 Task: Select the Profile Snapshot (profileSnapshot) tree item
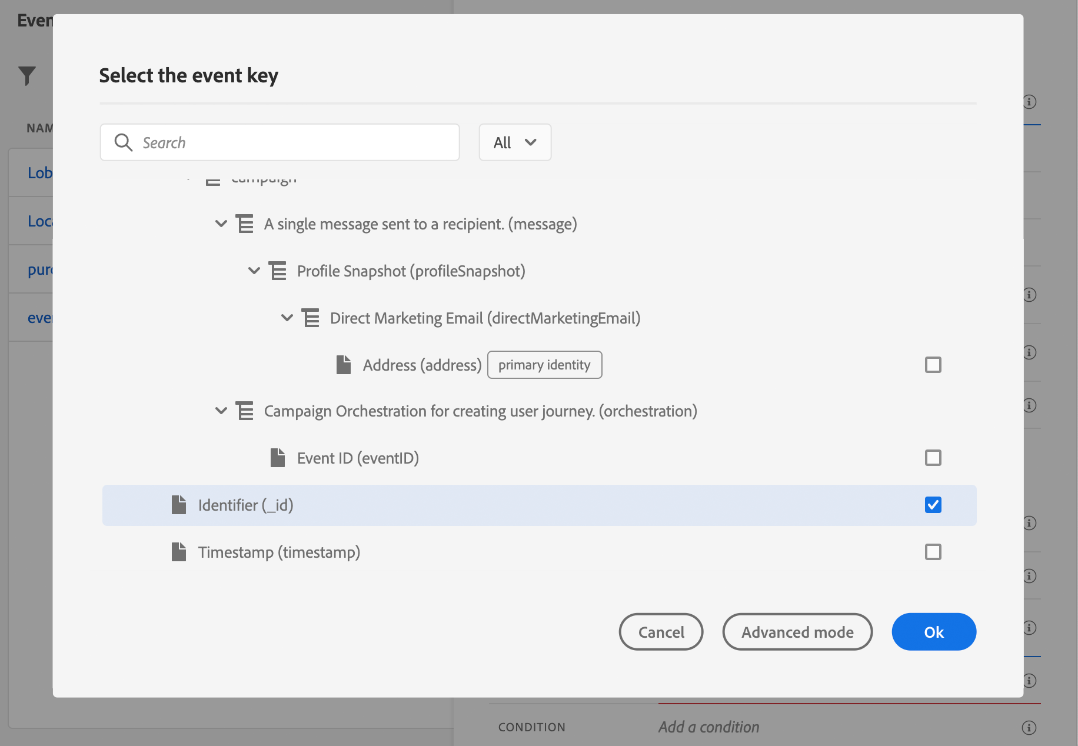point(411,271)
